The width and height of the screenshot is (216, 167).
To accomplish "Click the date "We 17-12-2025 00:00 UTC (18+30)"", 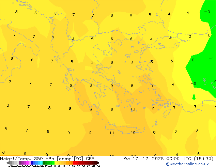I will pos(169,159).
